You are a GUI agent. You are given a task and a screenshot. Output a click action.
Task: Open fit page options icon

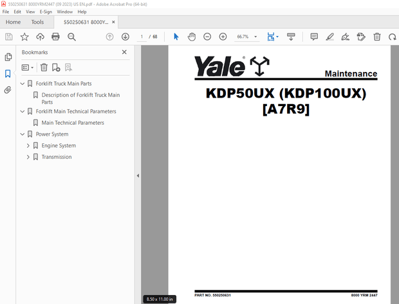(x=272, y=37)
